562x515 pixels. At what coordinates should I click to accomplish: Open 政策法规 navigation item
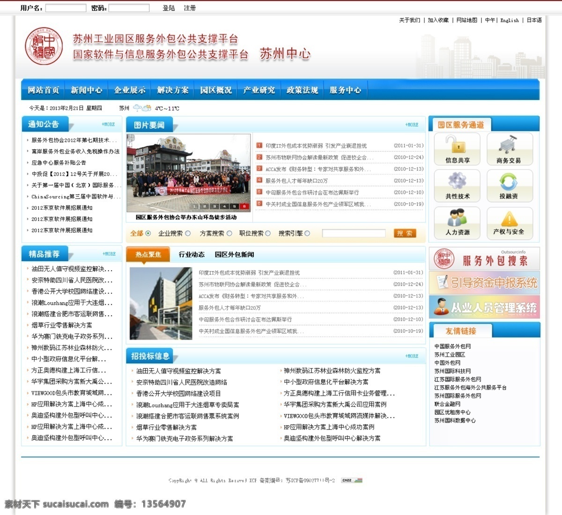pyautogui.click(x=302, y=90)
